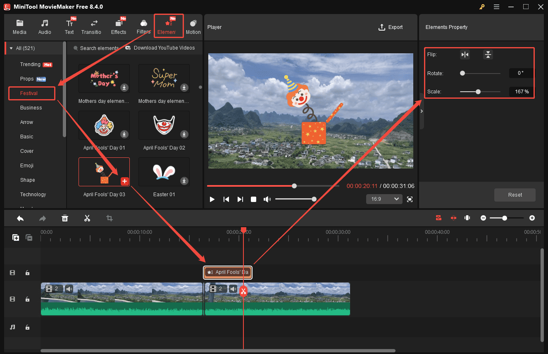Flip the element horizontally
Image resolution: width=548 pixels, height=354 pixels.
465,54
